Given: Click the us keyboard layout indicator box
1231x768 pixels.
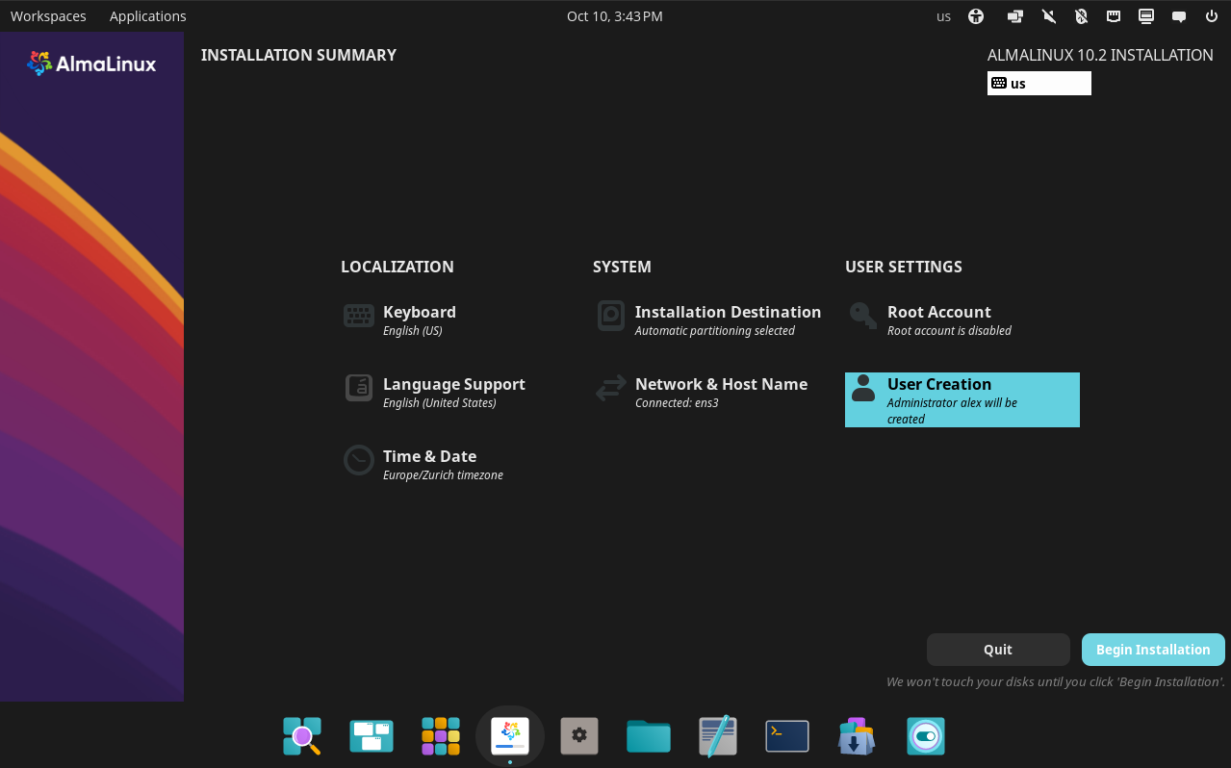Looking at the screenshot, I should point(1039,84).
